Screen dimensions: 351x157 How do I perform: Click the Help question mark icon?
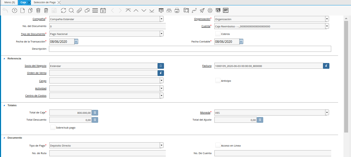point(14,10)
